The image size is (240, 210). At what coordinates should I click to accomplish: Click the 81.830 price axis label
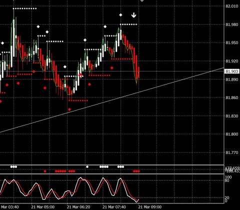[x=232, y=116]
